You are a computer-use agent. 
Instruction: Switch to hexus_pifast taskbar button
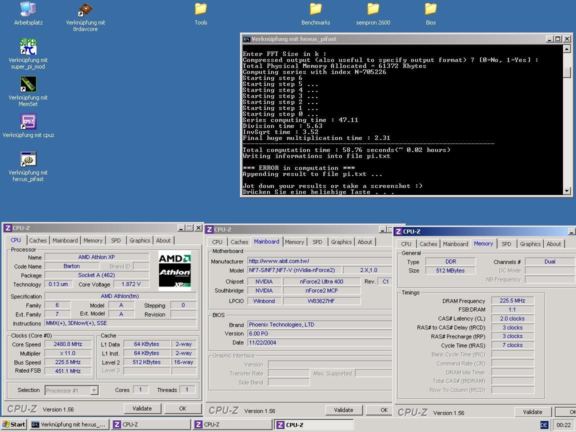69,424
